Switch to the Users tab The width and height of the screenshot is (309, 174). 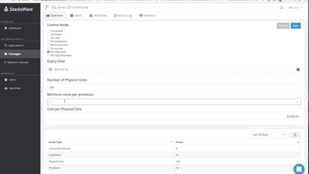pos(76,15)
